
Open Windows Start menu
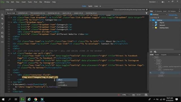tap(3, 99)
